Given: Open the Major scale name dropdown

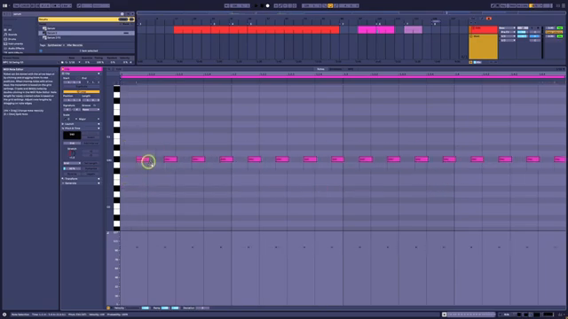Looking at the screenshot, I should pos(89,119).
